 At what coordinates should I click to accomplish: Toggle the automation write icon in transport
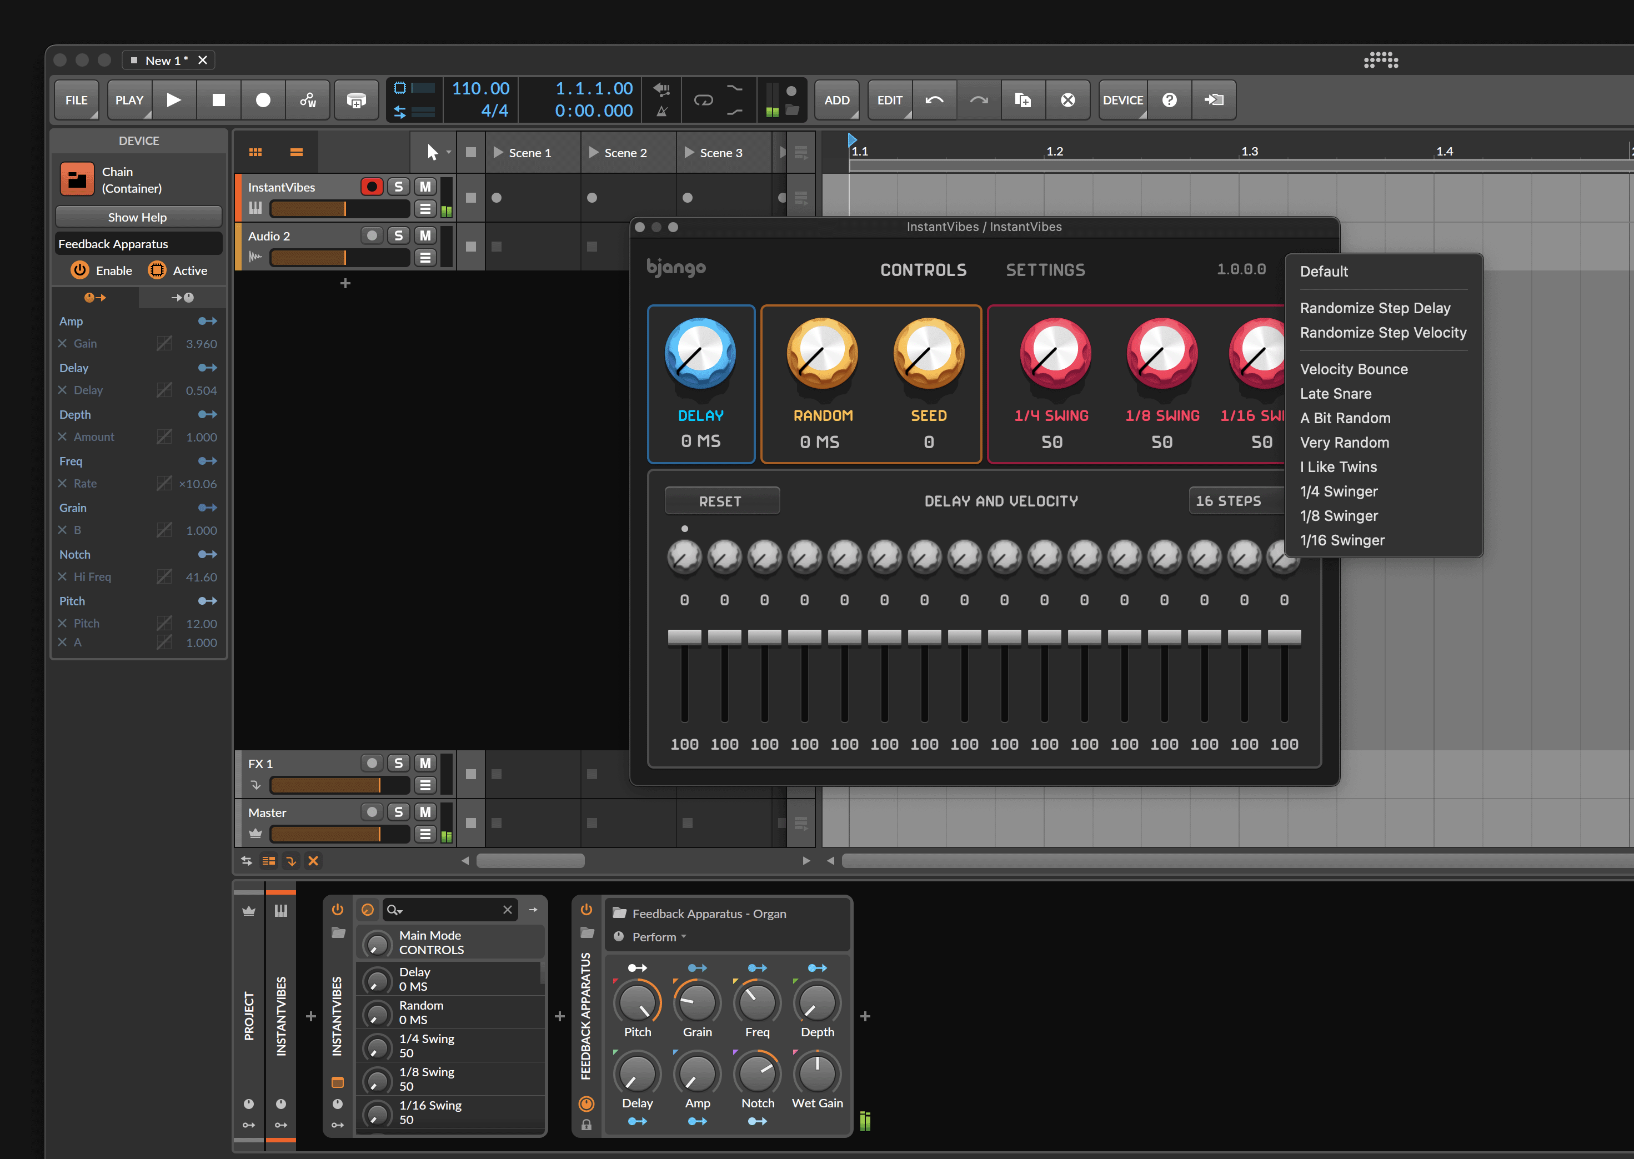308,100
